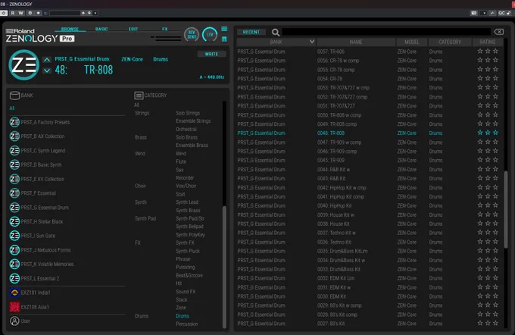The width and height of the screenshot is (515, 335).
Task: Click the RECENT button
Action: point(251,32)
